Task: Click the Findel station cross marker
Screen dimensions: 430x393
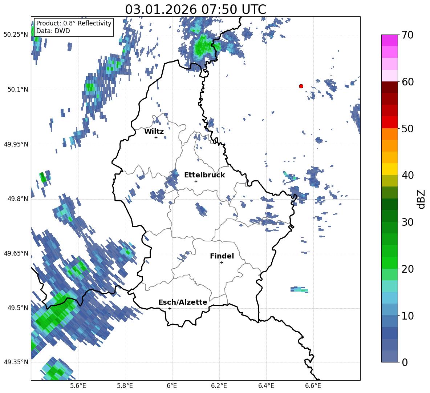Action: pyautogui.click(x=222, y=262)
